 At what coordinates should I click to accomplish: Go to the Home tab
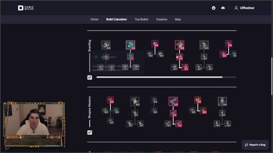coord(94,20)
